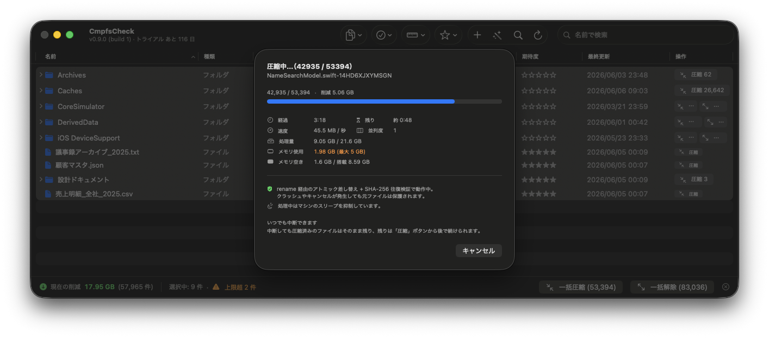Open the checkmark circle filter menu
This screenshot has height=338, width=769.
coord(384,35)
